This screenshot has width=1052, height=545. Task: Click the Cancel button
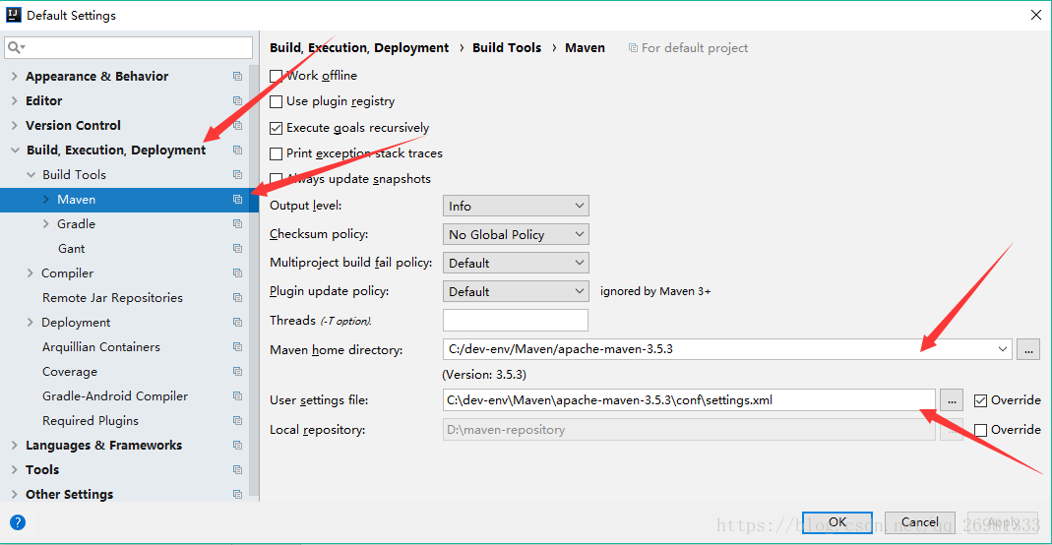920,522
